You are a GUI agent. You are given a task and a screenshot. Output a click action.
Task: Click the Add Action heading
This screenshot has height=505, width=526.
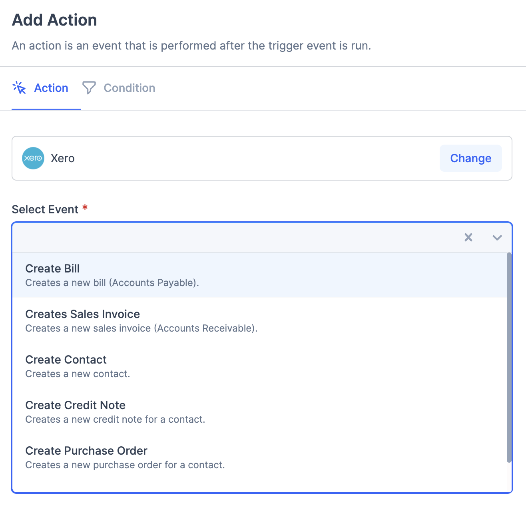54,20
